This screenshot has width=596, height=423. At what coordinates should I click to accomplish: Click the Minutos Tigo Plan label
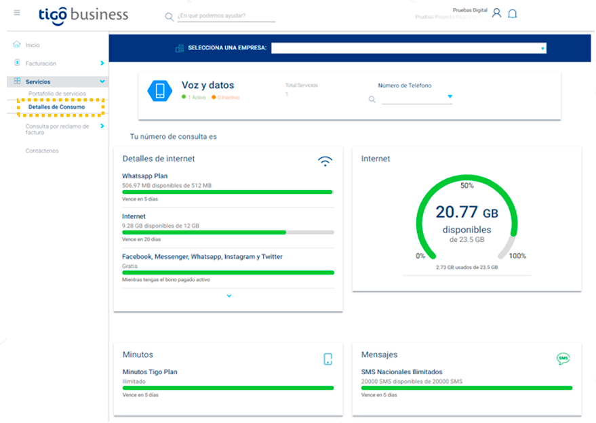click(150, 371)
